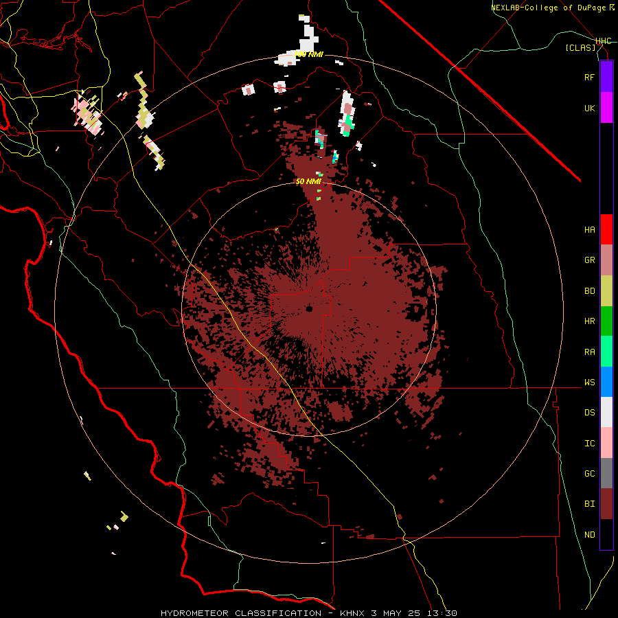Image resolution: width=618 pixels, height=618 pixels.
Task: Click the RF legend label
Action: pos(589,77)
